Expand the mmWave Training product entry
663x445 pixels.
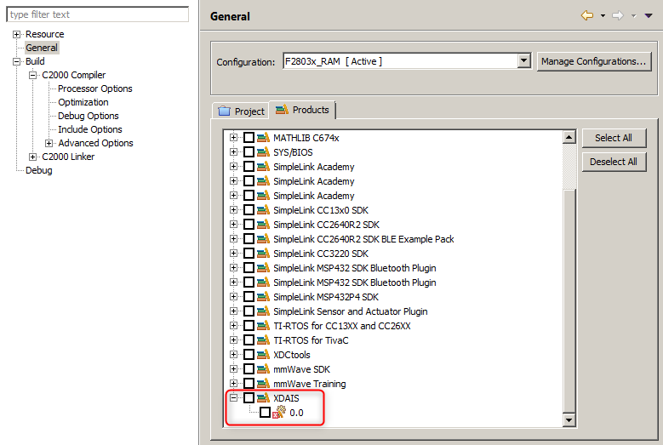pyautogui.click(x=233, y=383)
